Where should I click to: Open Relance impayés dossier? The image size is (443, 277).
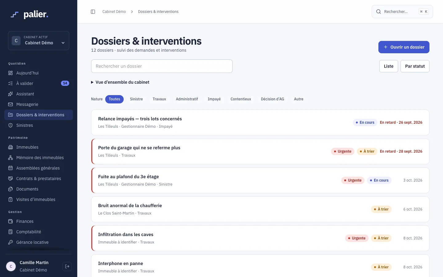tap(260, 122)
